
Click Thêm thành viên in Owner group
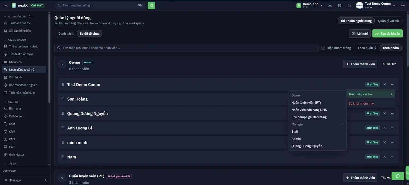(x=360, y=64)
